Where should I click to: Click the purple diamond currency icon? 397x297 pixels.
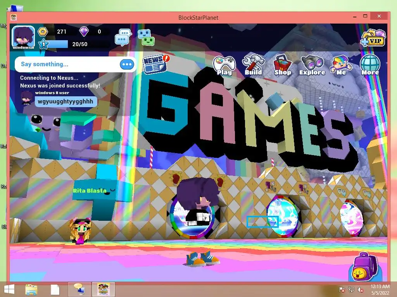[x=84, y=32]
